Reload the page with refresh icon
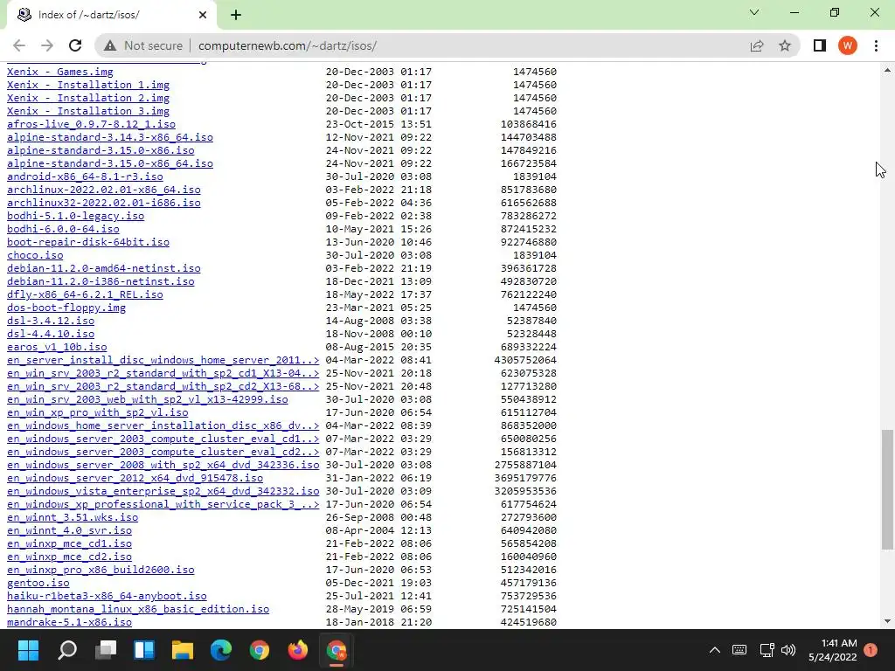This screenshot has width=895, height=671. tap(75, 45)
